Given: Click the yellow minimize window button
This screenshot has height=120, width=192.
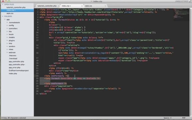Looking at the screenshot, I should (x=6, y=1).
